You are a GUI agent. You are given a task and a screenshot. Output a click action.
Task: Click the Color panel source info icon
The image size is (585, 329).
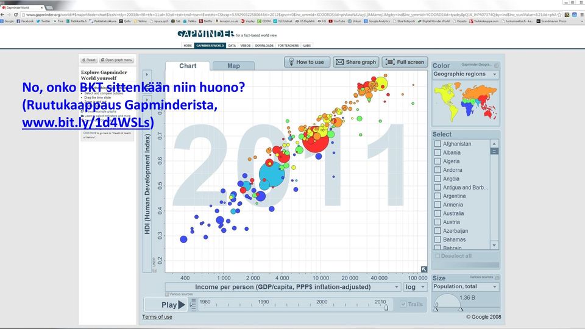click(496, 65)
